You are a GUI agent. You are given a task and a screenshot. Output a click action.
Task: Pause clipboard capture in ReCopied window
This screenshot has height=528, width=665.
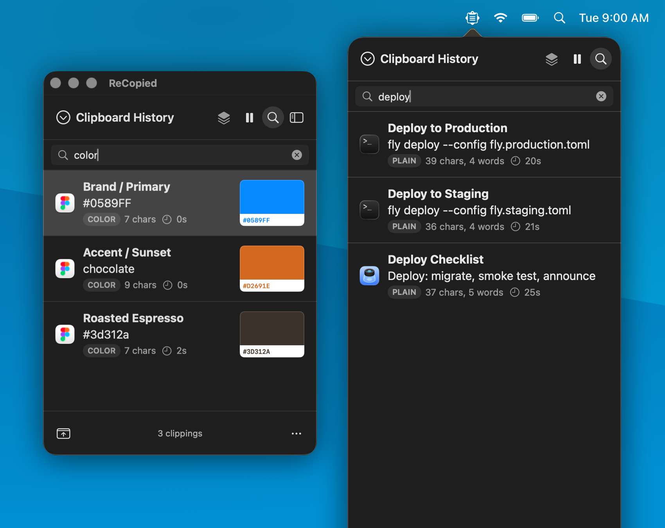249,117
